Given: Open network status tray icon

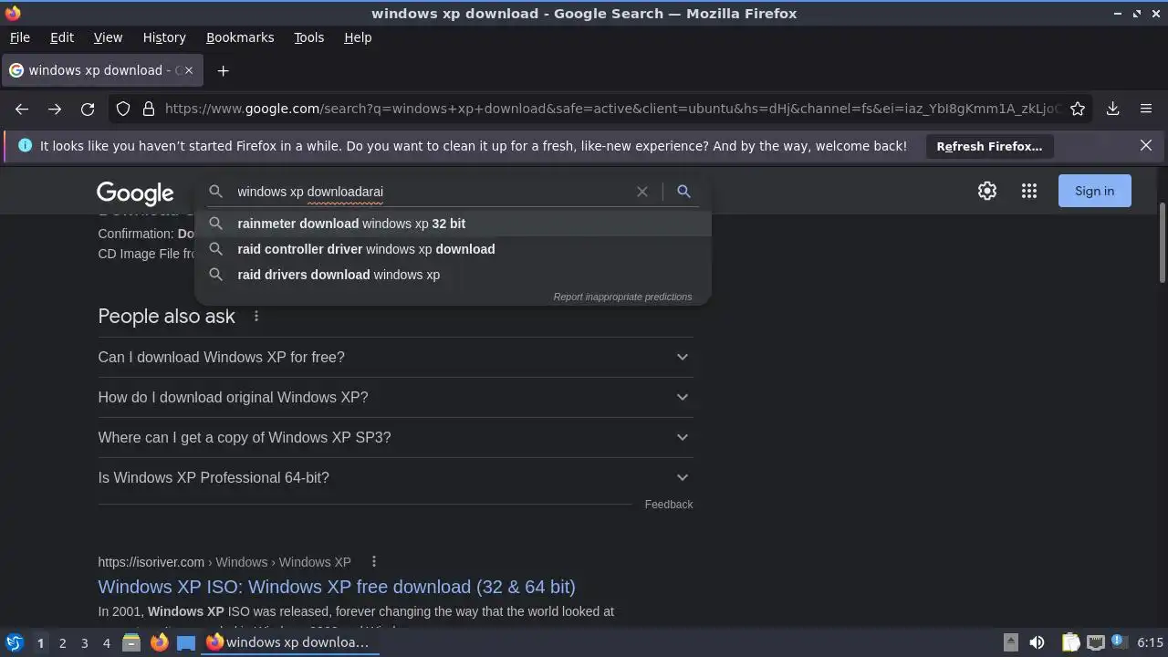Looking at the screenshot, I should (1096, 642).
